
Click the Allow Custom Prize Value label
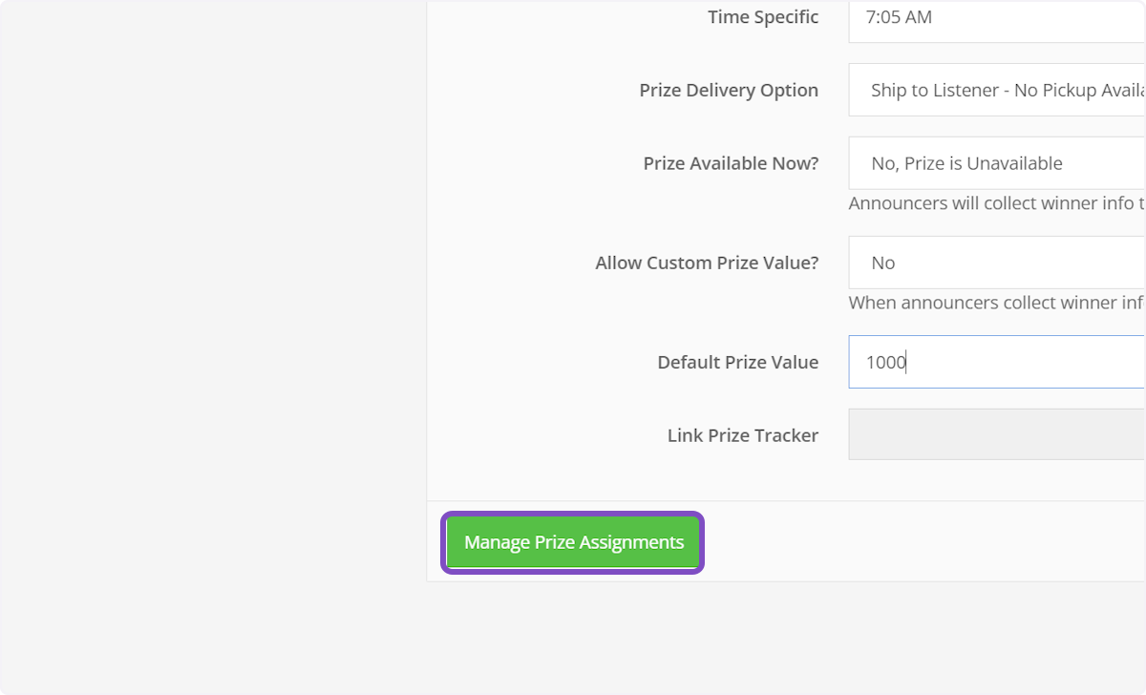pyautogui.click(x=707, y=263)
